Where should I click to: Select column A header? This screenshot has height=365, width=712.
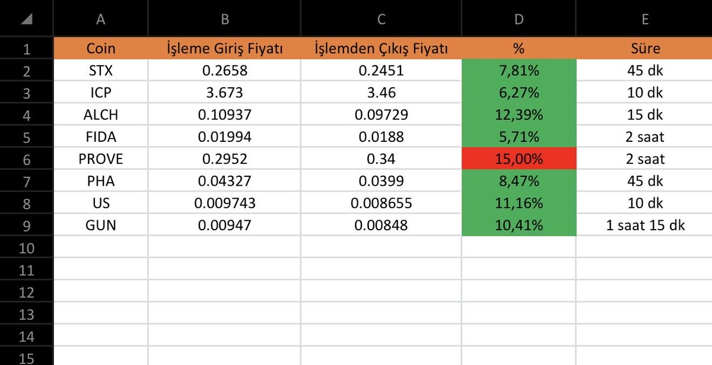101,18
